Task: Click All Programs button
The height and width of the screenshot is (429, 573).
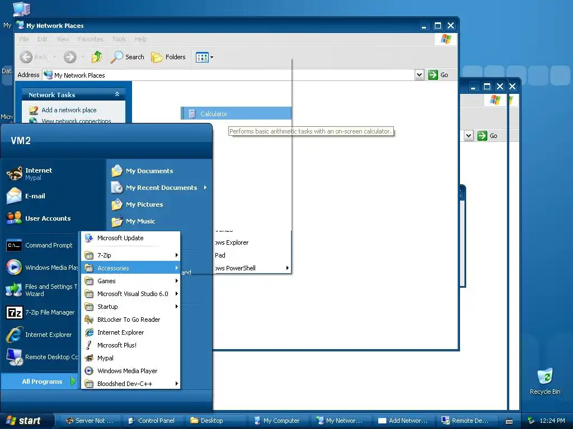Action: click(x=40, y=382)
